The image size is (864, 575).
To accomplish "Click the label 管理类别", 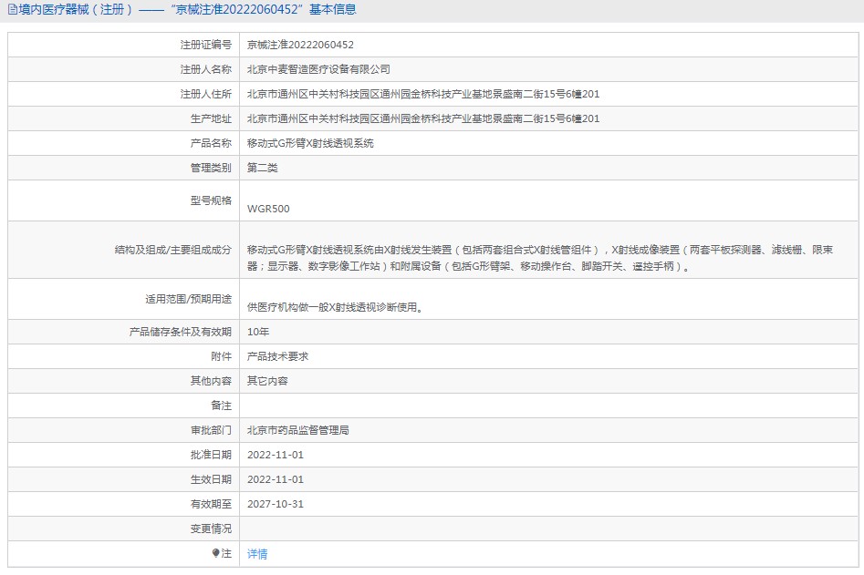I will click(211, 168).
